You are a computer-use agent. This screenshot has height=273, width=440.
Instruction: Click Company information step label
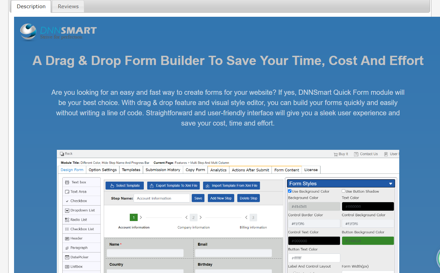193,227
